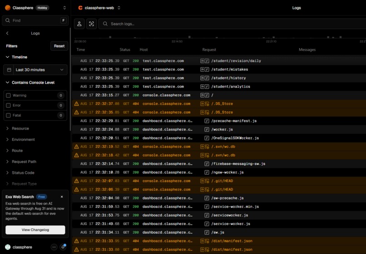The height and width of the screenshot is (254, 366).
Task: Click warning icon on 22:32:07 .git/HEAD row
Action: coord(76,181)
